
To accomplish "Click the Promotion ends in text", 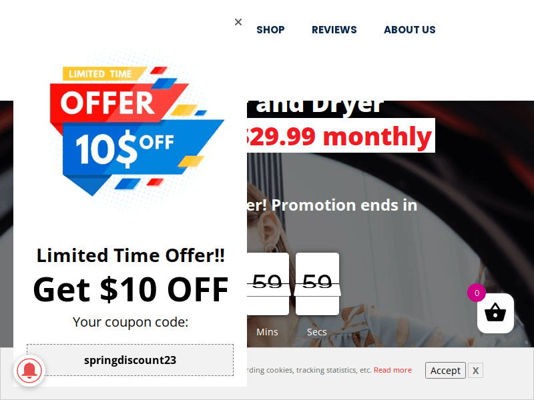I will pyautogui.click(x=344, y=205).
